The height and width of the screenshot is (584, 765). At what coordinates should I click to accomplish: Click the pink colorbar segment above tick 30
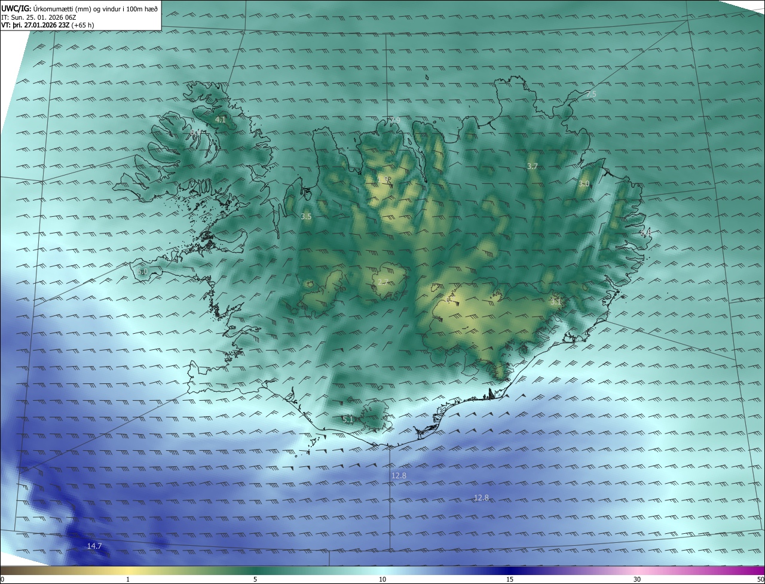pyautogui.click(x=637, y=570)
